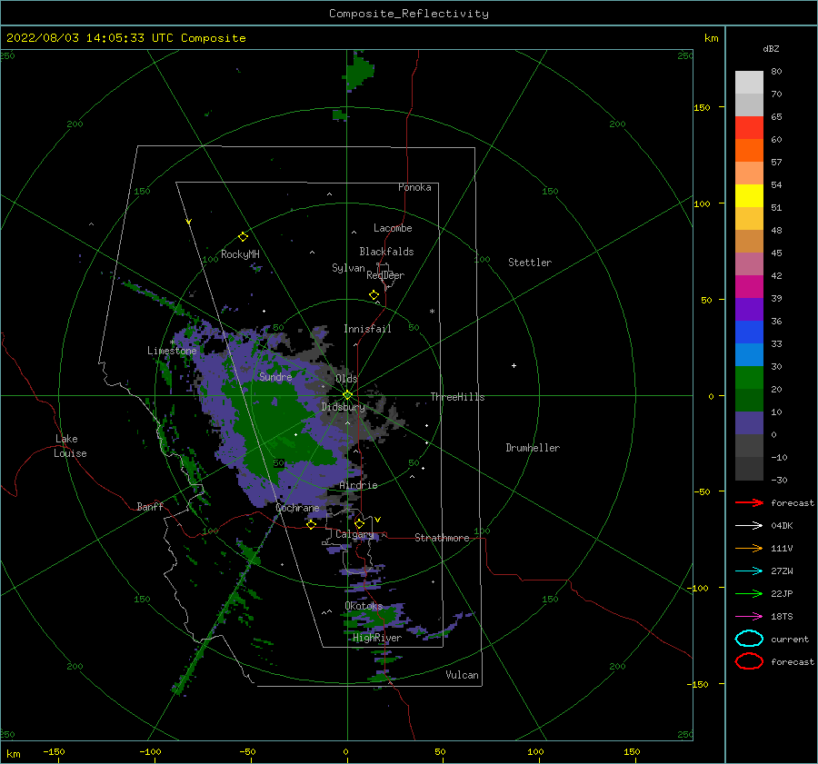The width and height of the screenshot is (818, 764).
Task: Click the asterisk marker east of Innisfail
Action: [432, 312]
